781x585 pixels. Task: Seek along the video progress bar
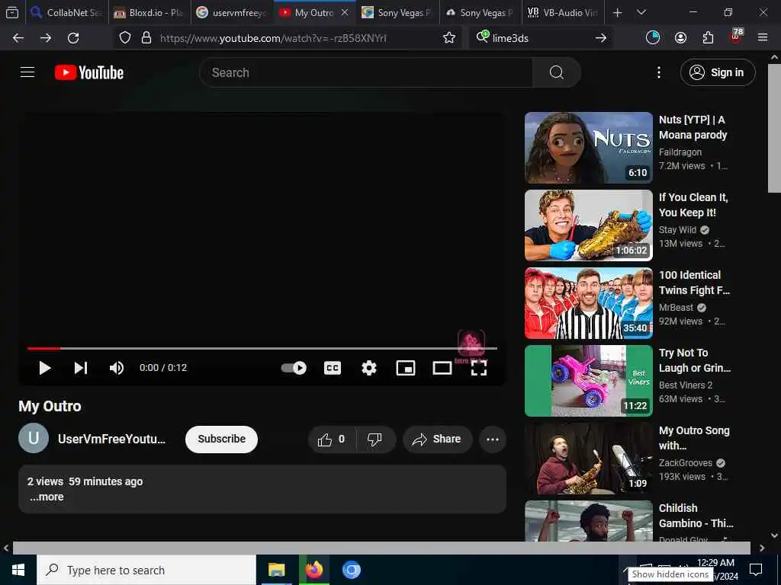pyautogui.click(x=262, y=348)
